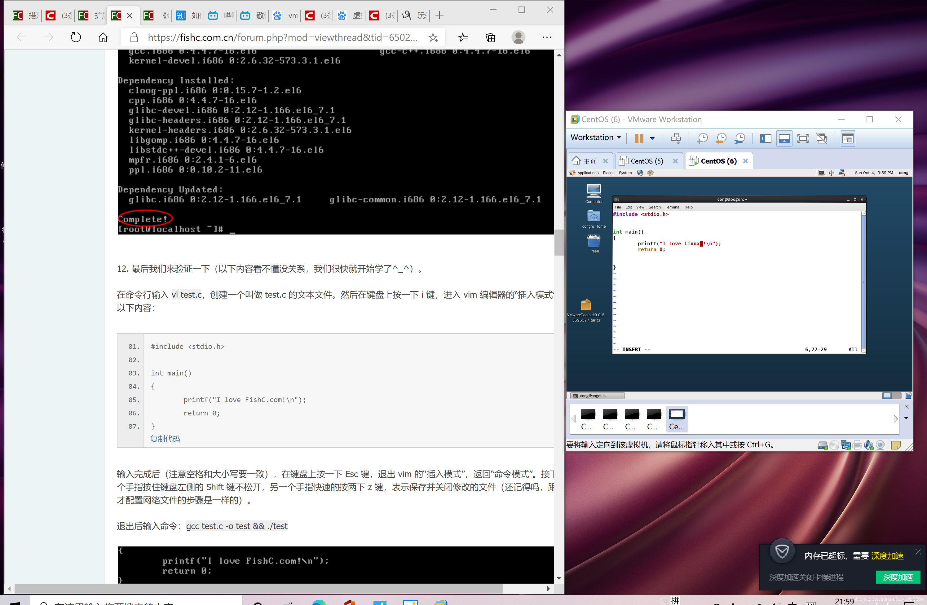Image resolution: width=927 pixels, height=605 pixels.
Task: Click the browser vertical scrollbar thumb
Action: click(x=559, y=242)
